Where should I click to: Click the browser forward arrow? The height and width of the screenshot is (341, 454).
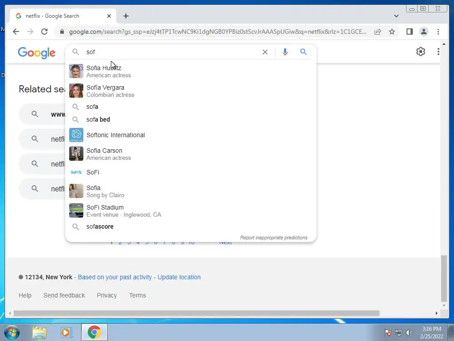pos(30,32)
